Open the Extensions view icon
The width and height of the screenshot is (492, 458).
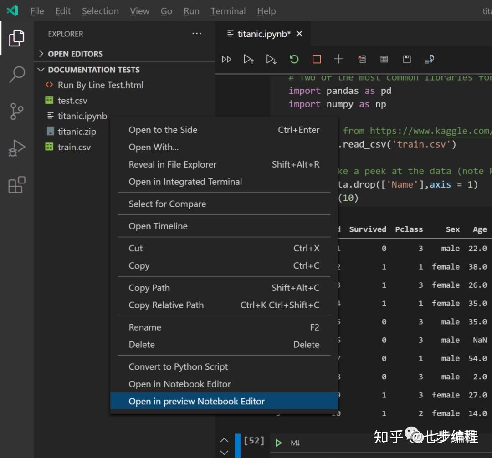tap(17, 185)
